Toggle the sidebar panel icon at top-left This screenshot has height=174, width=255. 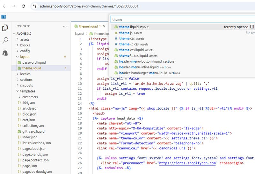4,17
